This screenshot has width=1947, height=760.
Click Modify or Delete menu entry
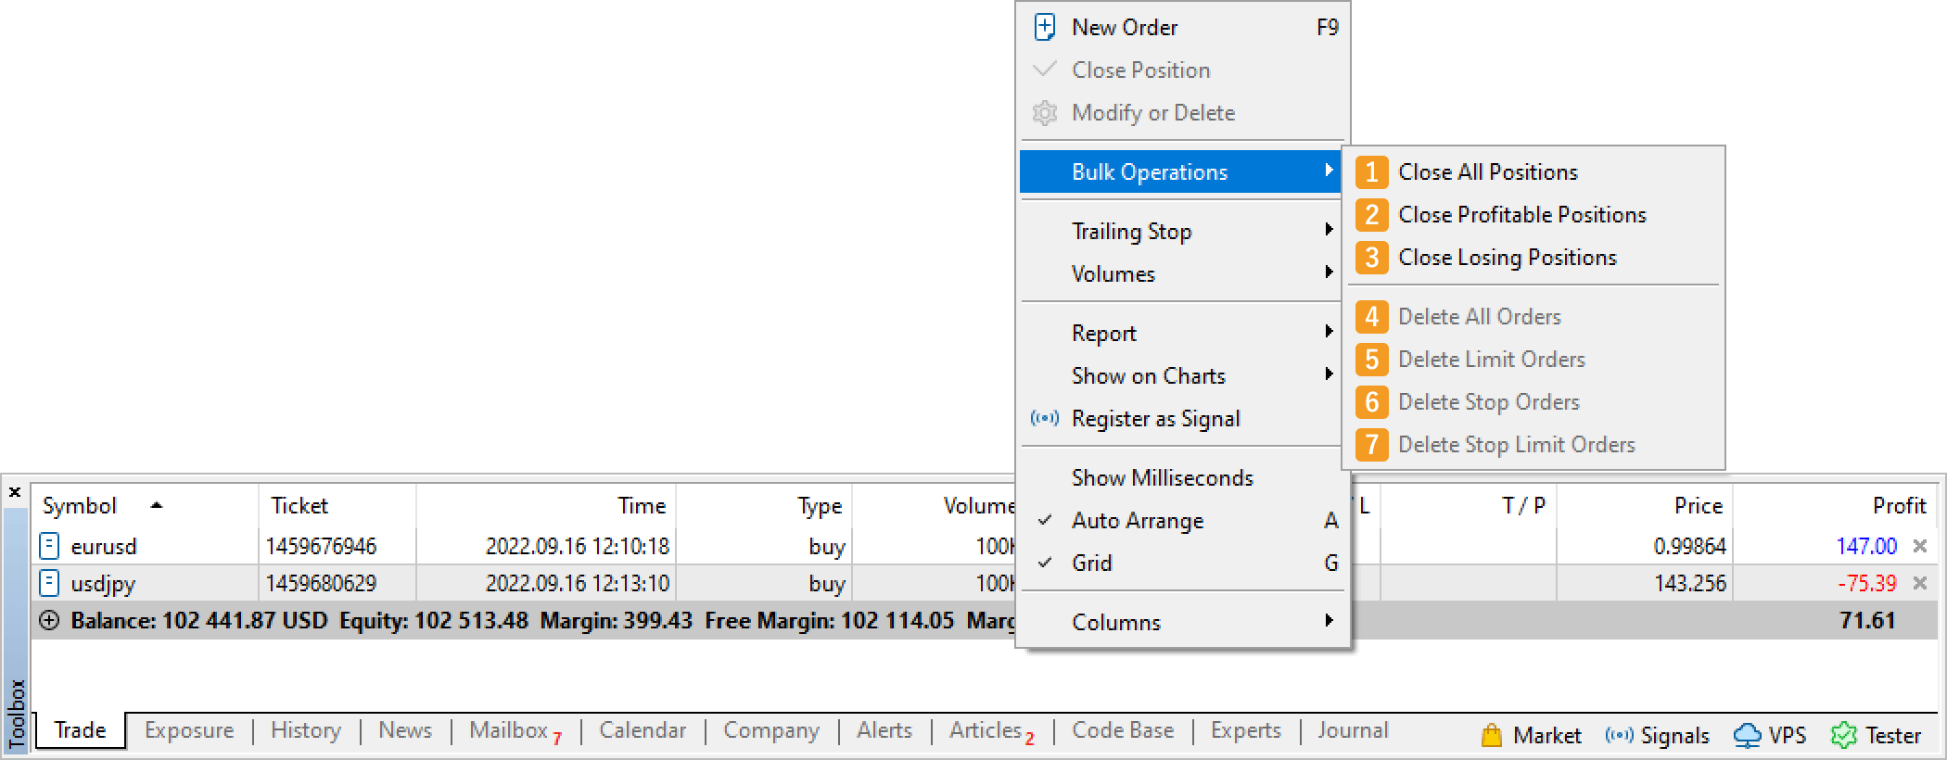click(1183, 112)
